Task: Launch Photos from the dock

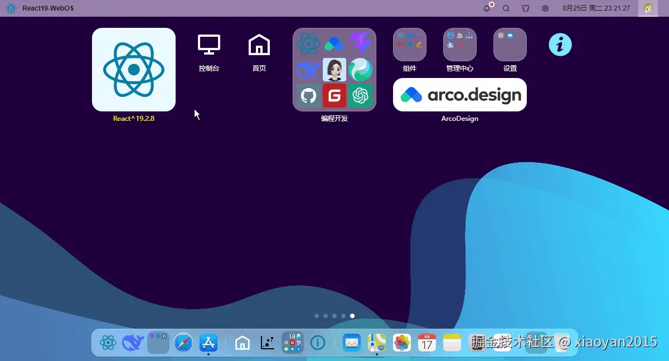Action: coord(402,343)
